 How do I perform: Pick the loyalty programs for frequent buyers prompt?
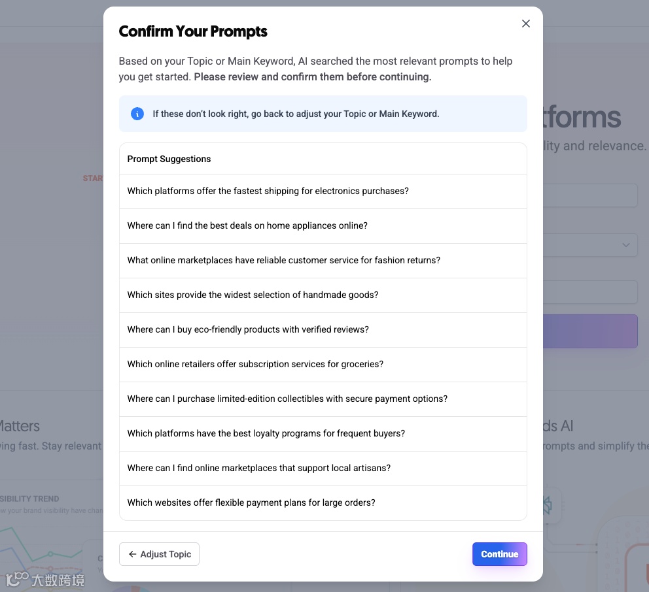(266, 434)
